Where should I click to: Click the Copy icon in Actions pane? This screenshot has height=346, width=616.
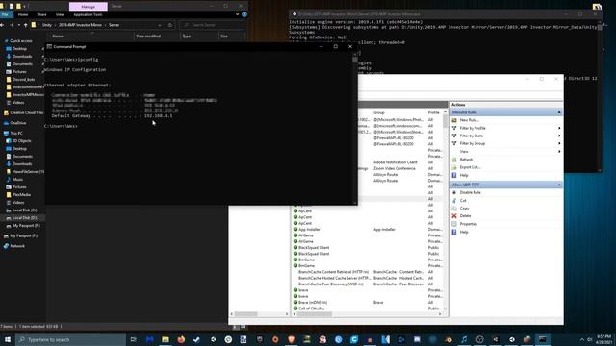(x=454, y=209)
